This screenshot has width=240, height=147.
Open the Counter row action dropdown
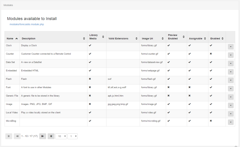point(231,55)
